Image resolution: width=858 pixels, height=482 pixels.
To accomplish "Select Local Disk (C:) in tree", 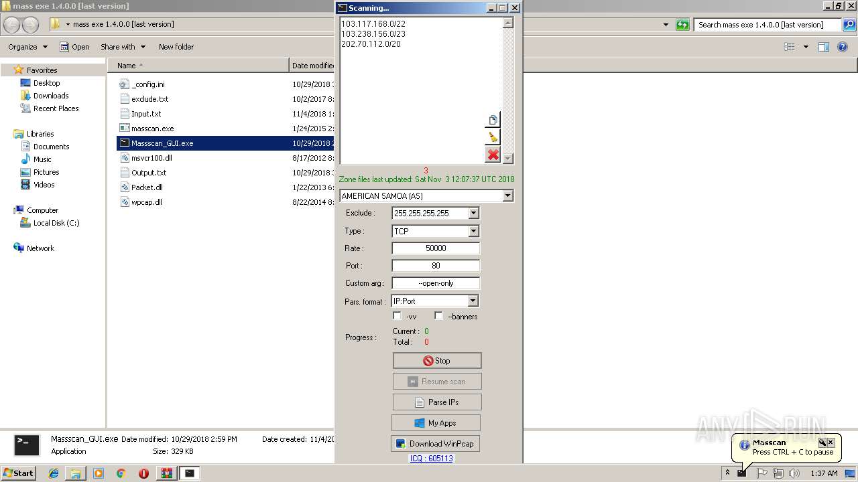I will 50,223.
